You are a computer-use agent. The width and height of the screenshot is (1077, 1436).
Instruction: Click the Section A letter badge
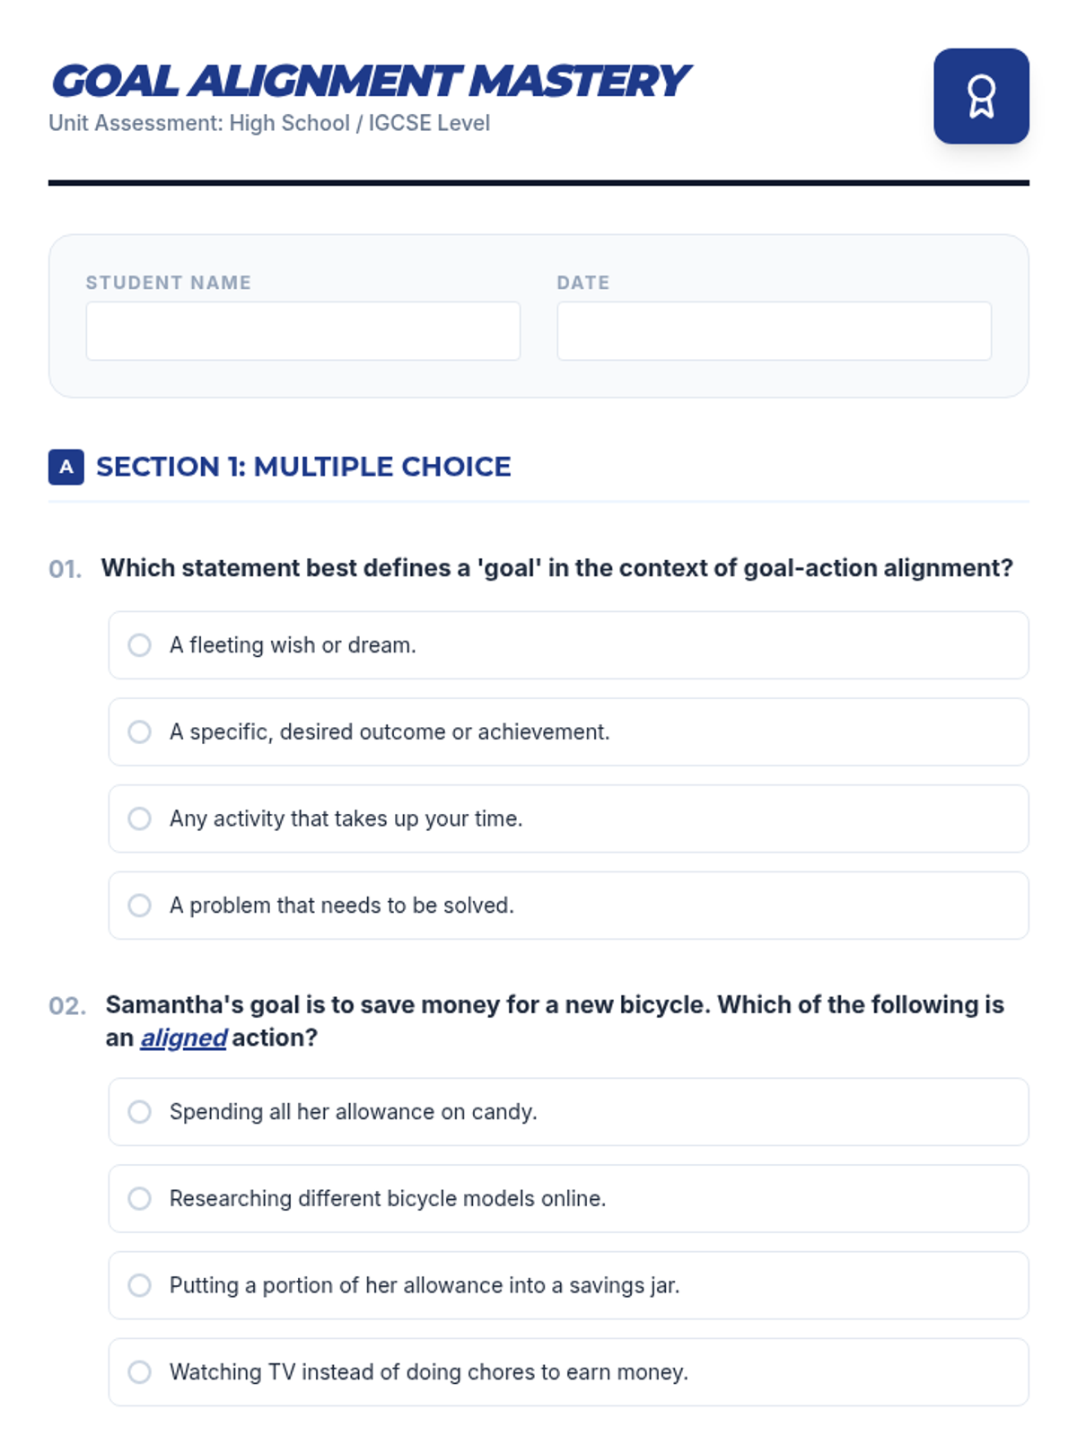(x=66, y=467)
